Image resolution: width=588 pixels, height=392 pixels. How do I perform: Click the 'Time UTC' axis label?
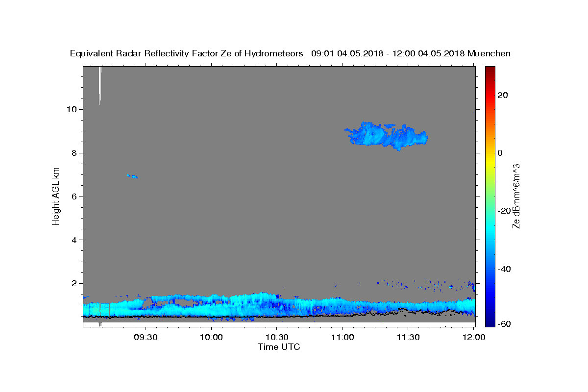279,347
